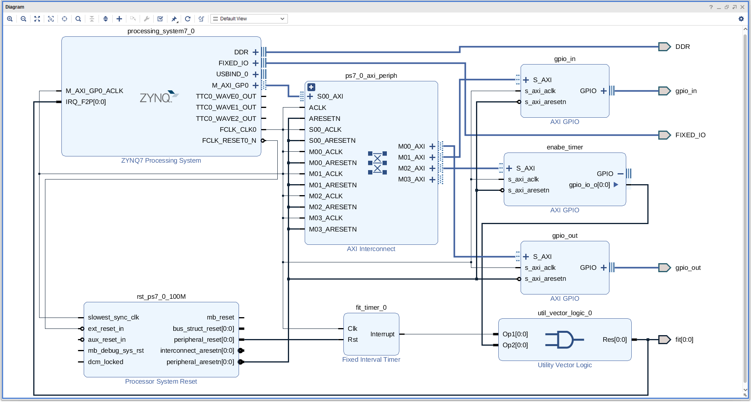This screenshot has height=402, width=751.
Task: Click the collapse all icon
Action: point(92,19)
